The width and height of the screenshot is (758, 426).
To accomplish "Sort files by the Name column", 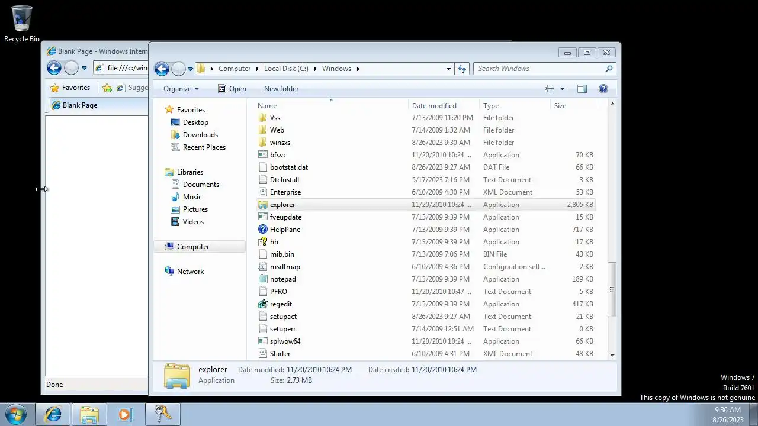I will click(331, 106).
